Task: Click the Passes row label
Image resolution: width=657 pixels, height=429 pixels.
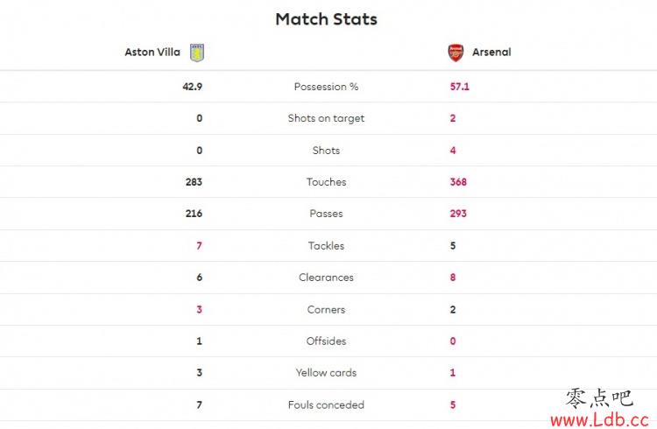Action: click(x=327, y=214)
